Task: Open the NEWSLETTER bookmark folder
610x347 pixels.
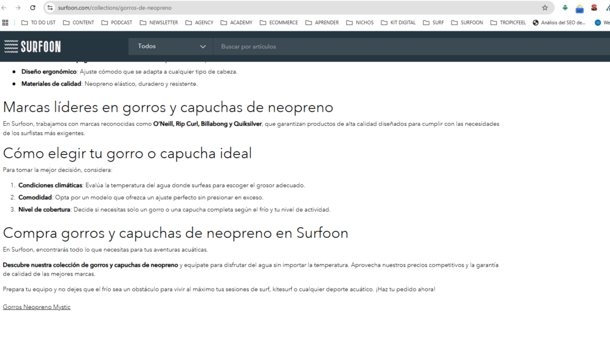Action: (158, 23)
